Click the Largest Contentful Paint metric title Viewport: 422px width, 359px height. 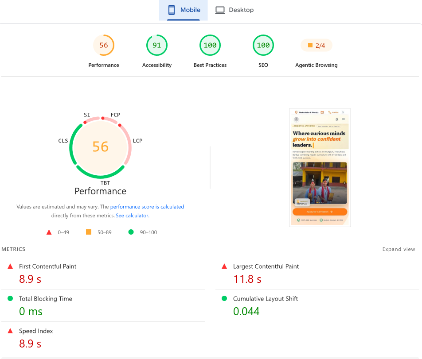[x=266, y=266]
